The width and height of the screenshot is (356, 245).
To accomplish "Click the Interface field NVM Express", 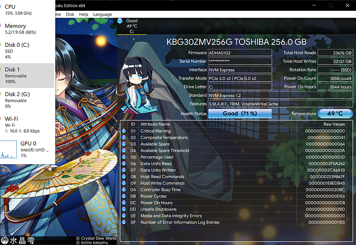I will click(240, 70).
